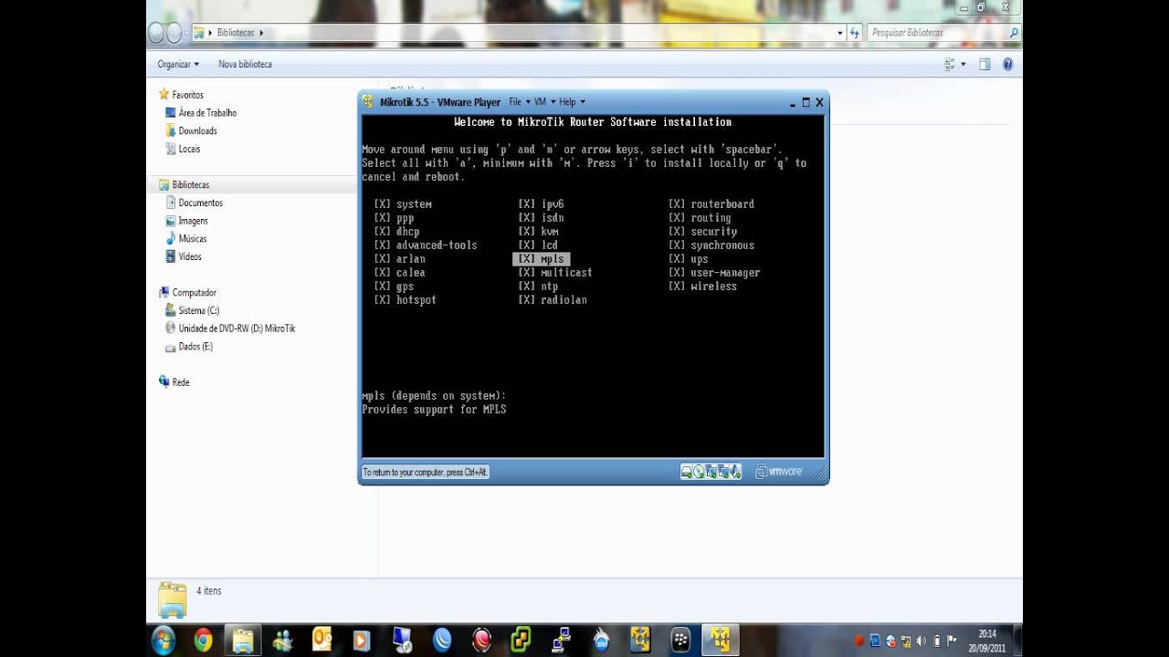Screen dimensions: 1169x657
Task: Click the network tray icon
Action: (905, 641)
